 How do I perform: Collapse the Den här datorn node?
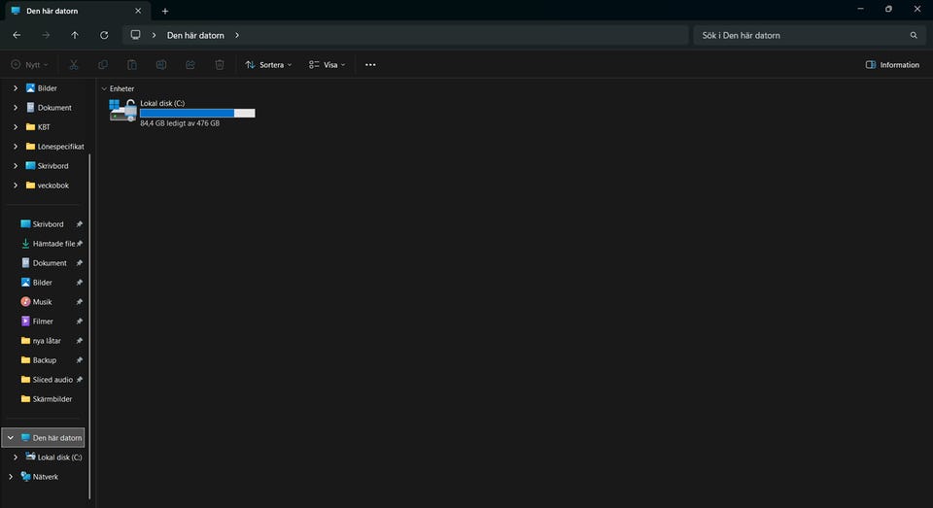click(11, 438)
